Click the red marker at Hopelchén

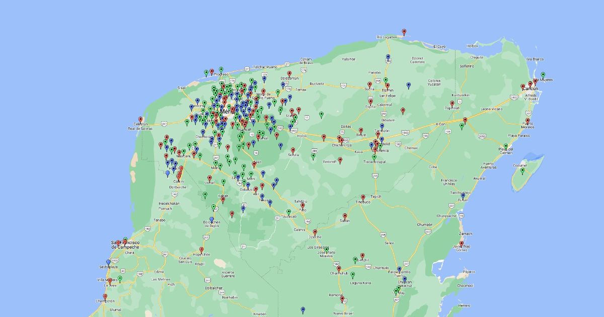(x=201, y=250)
